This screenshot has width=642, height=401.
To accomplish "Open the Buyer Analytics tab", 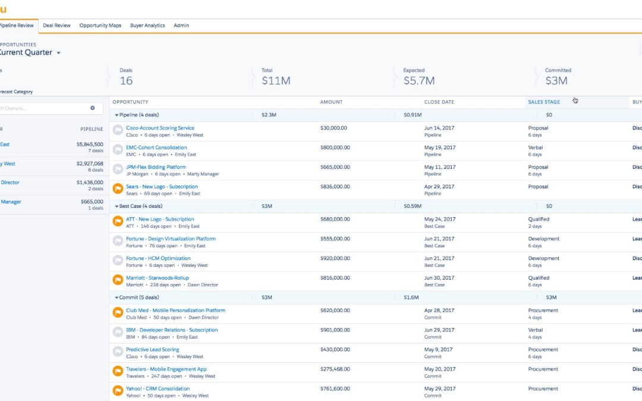I will point(147,26).
